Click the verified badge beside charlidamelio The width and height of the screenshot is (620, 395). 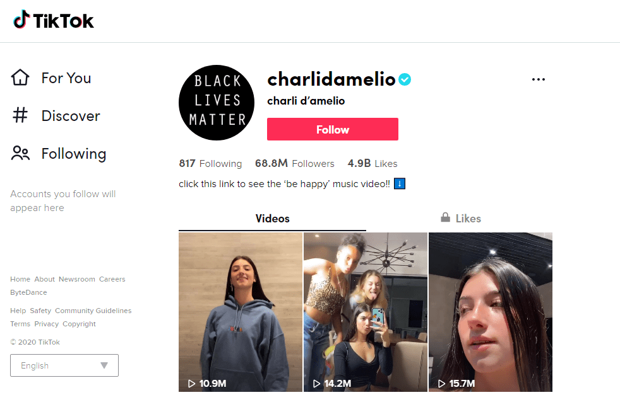[405, 79]
